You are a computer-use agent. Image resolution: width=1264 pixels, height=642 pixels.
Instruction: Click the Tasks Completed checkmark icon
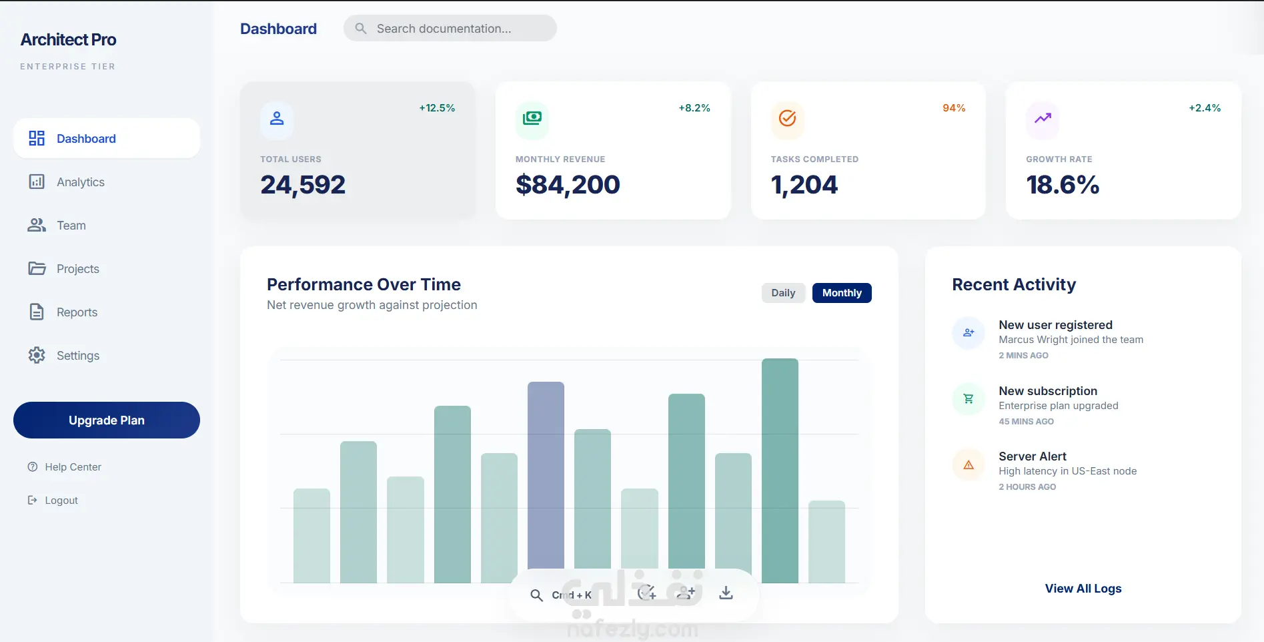click(x=788, y=119)
